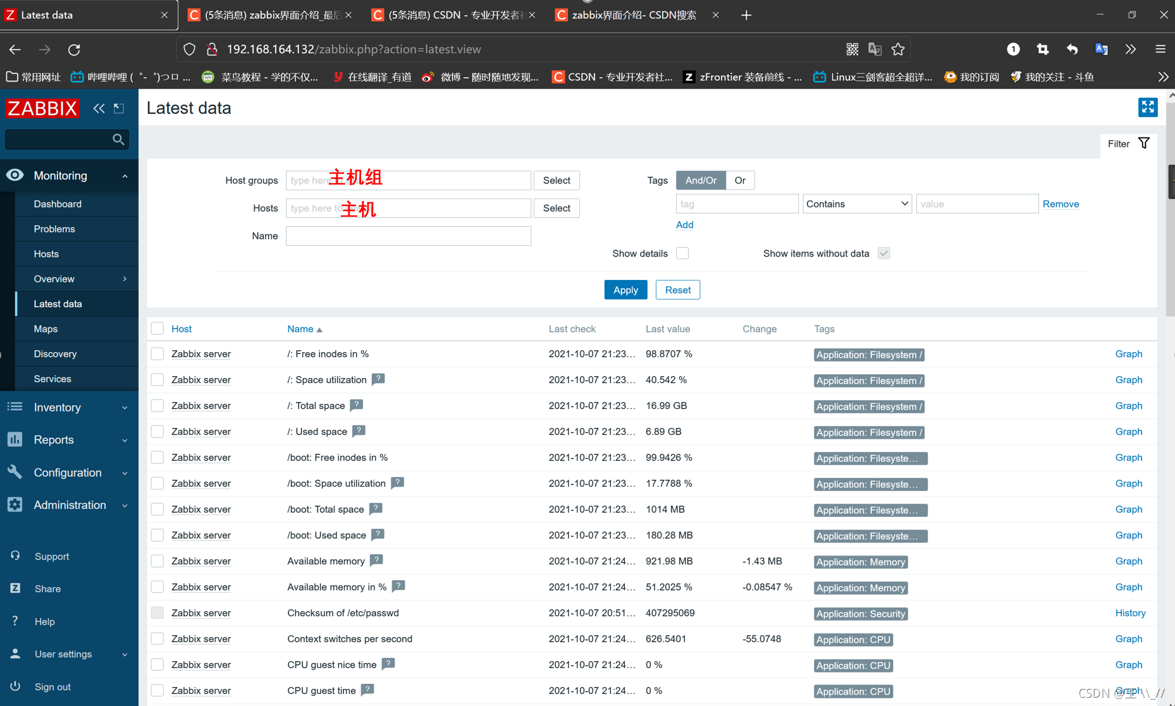Screen dimensions: 1175x706
Task: Open Support in the sidebar
Action: click(52, 557)
